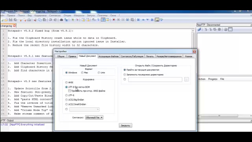Open the Разное settings tab
The image size is (252, 142).
[x=189, y=56]
